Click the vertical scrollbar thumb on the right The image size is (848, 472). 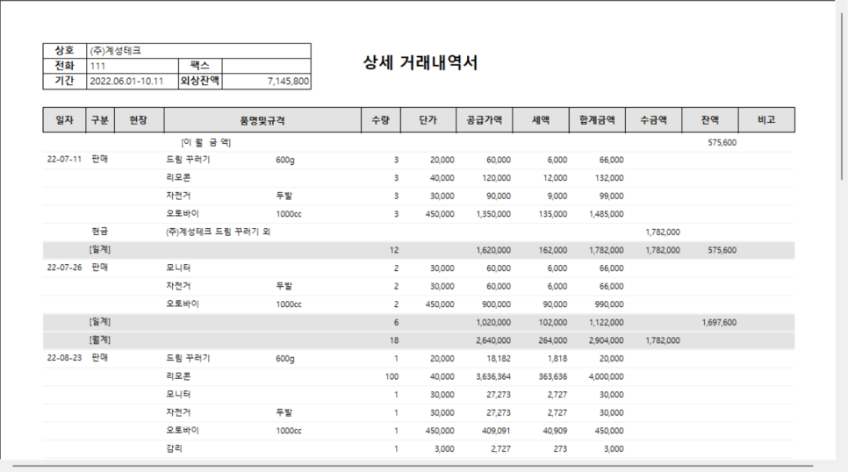pyautogui.click(x=842, y=97)
